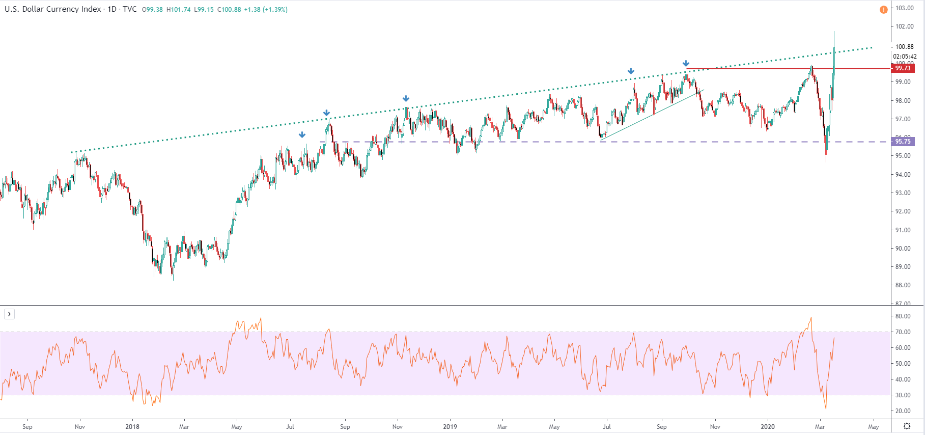Select the red 99.73 price label
Viewport: 925px width, 435px height.
(903, 68)
